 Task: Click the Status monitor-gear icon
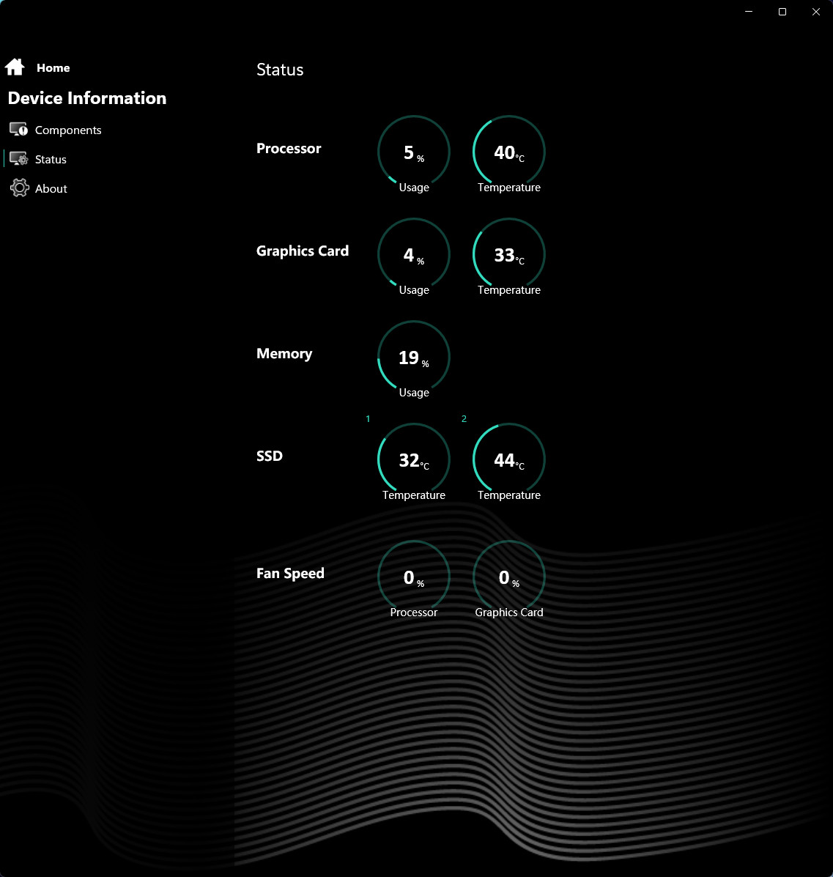point(18,159)
